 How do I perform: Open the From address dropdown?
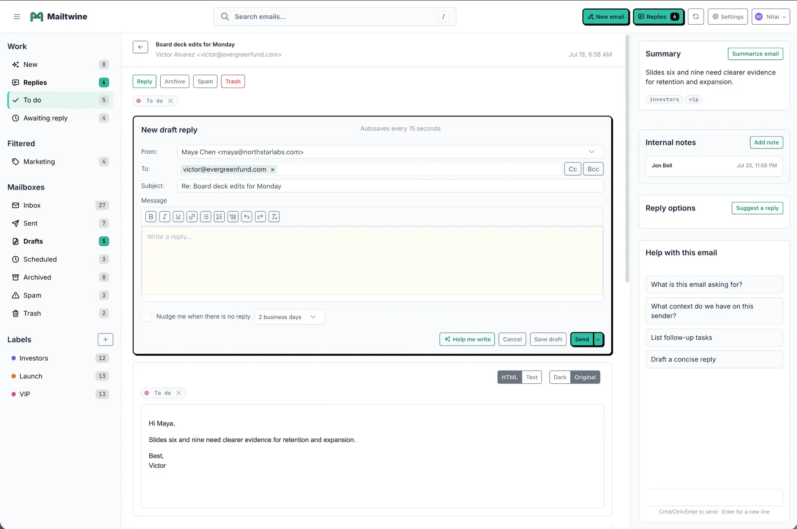[390, 152]
